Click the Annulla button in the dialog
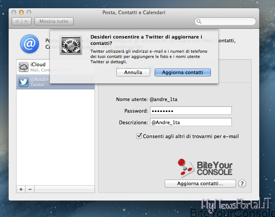This screenshot has width=275, height=217. click(133, 72)
